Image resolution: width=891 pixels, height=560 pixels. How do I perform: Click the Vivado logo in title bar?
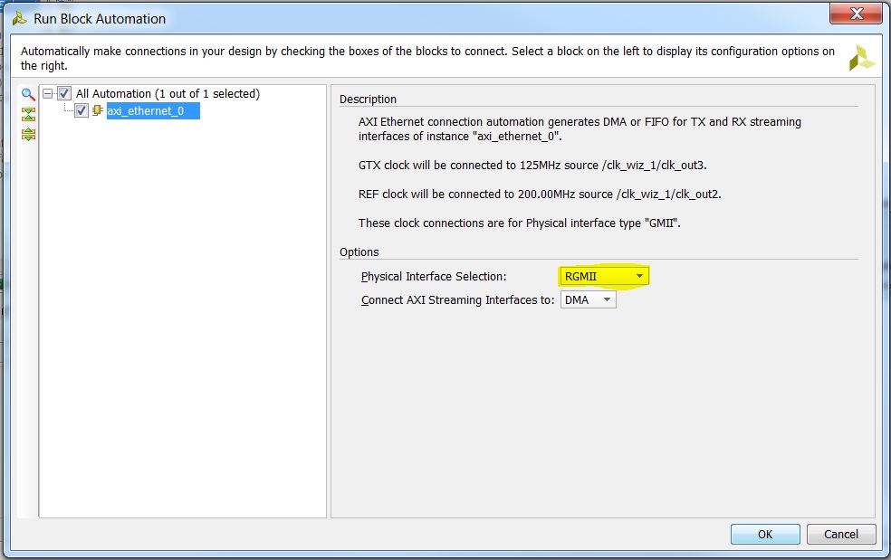pos(19,19)
